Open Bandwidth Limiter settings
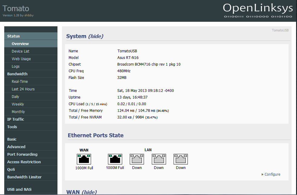Viewport: 297px width, 195px height. point(31,177)
